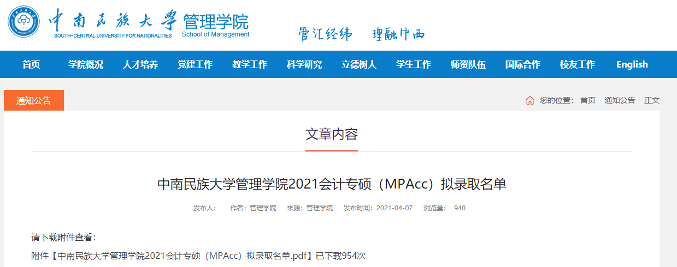The height and width of the screenshot is (267, 677).
Task: Open the 人才培养 menu item
Action: tap(140, 64)
